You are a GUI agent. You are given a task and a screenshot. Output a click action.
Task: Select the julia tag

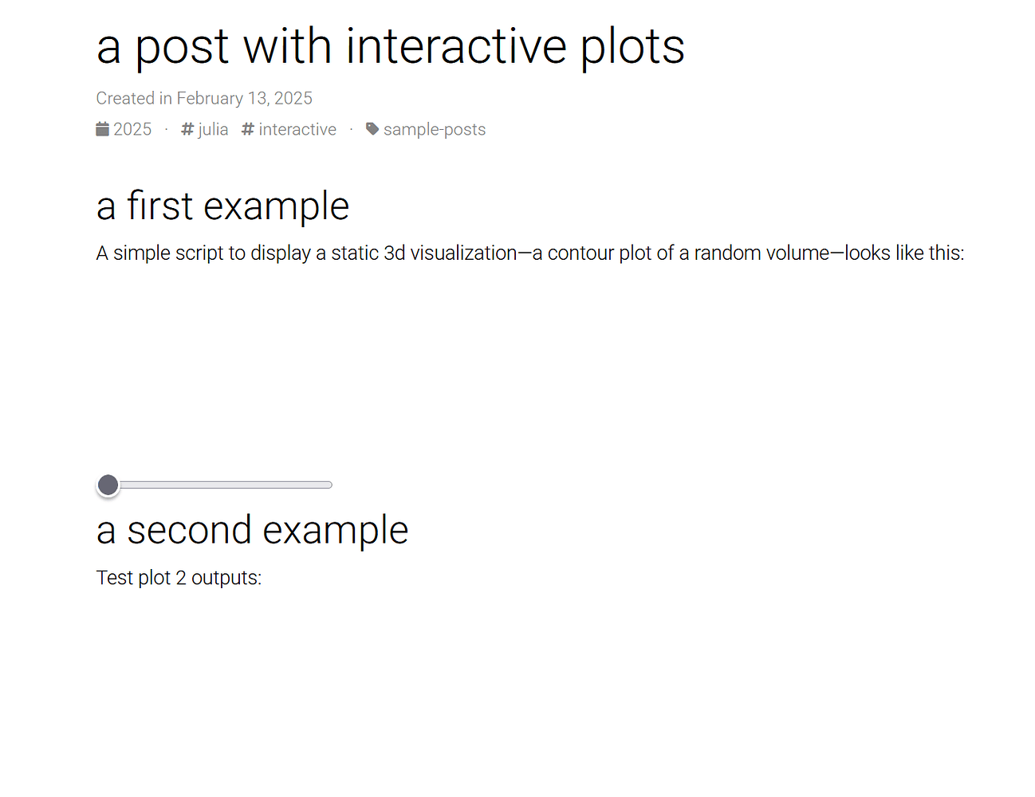(x=213, y=128)
